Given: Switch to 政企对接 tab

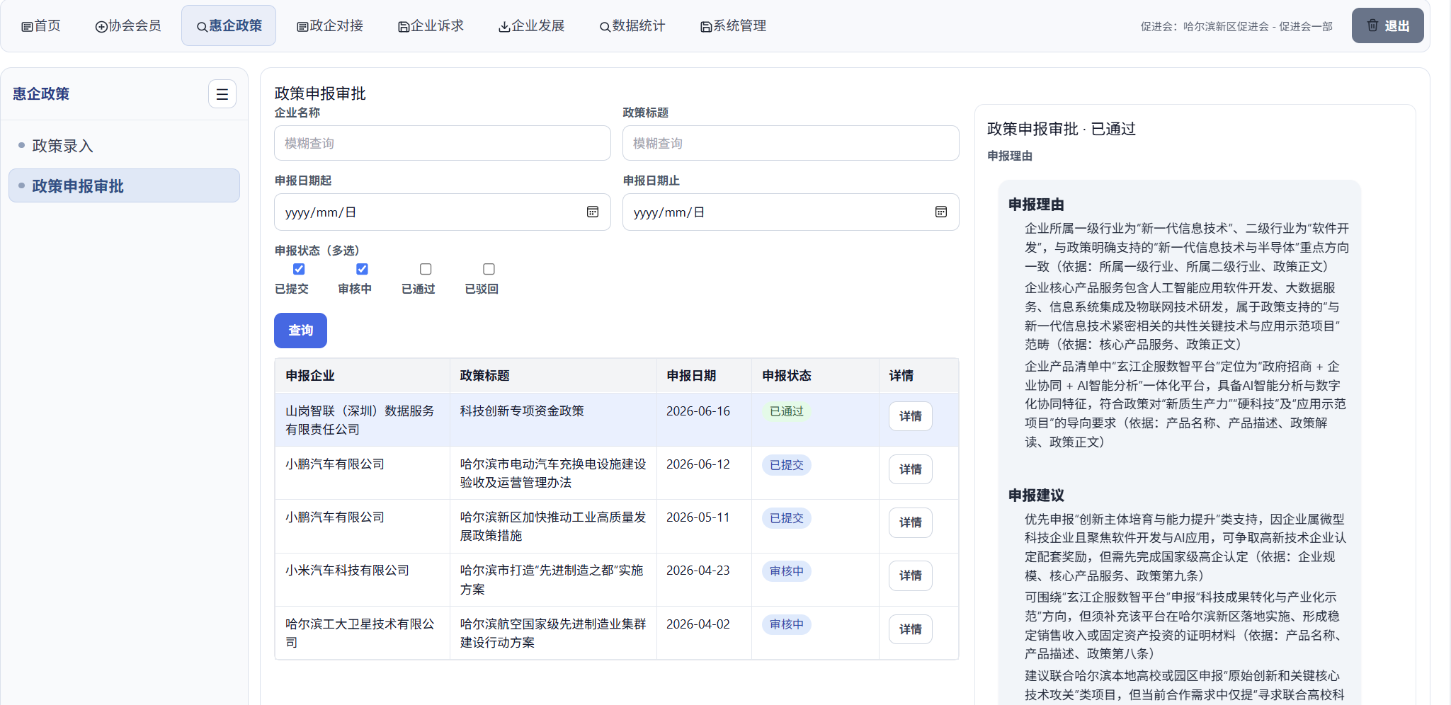Looking at the screenshot, I should point(330,26).
